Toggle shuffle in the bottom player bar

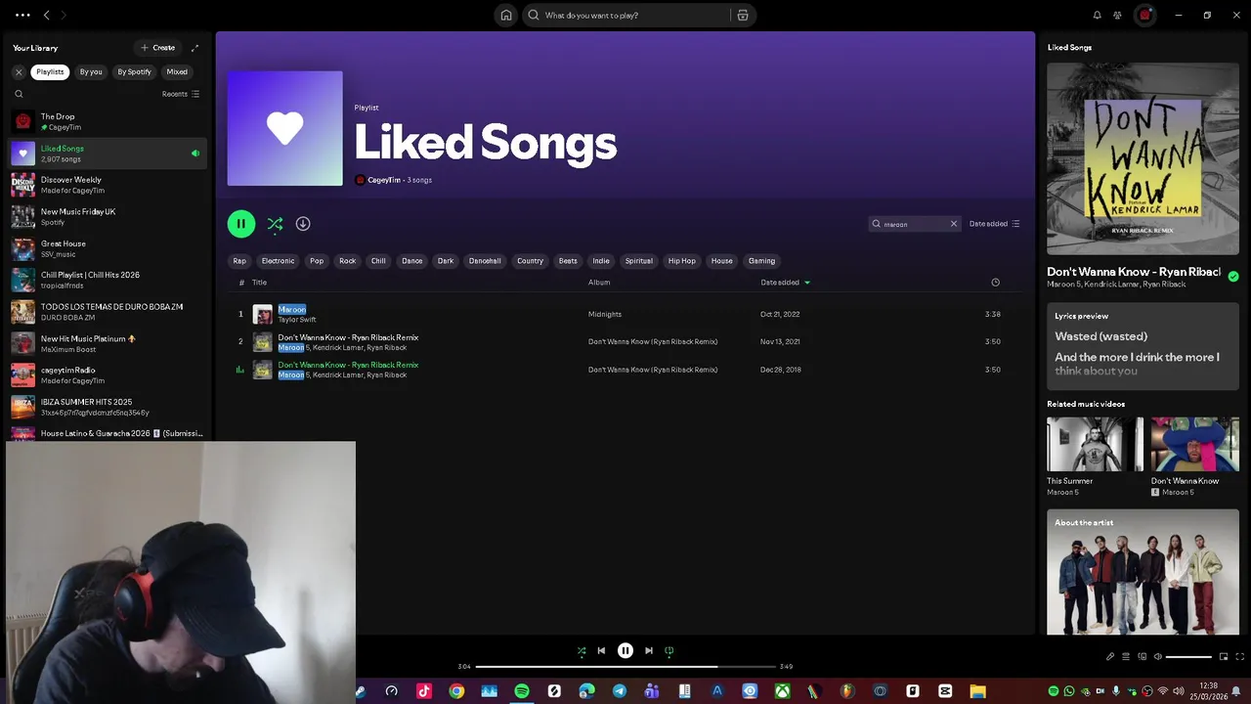point(582,650)
